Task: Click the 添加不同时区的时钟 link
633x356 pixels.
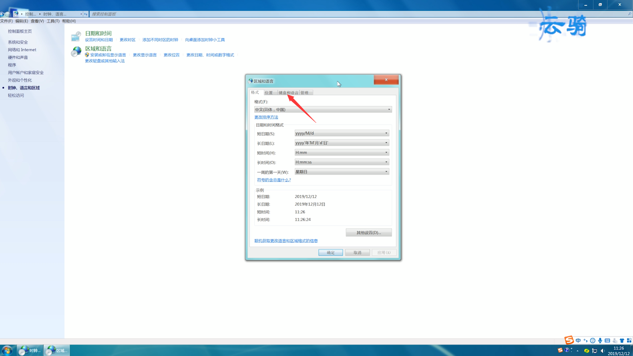Action: [160, 40]
